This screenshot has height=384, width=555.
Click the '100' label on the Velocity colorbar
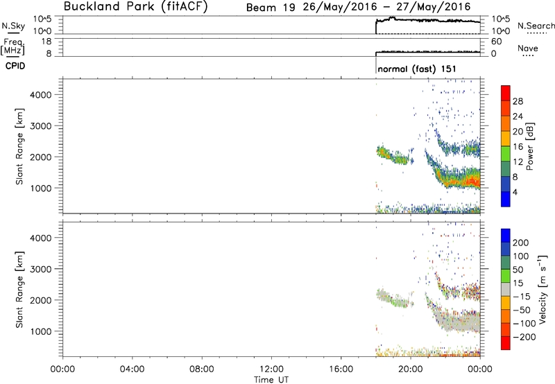(x=521, y=256)
